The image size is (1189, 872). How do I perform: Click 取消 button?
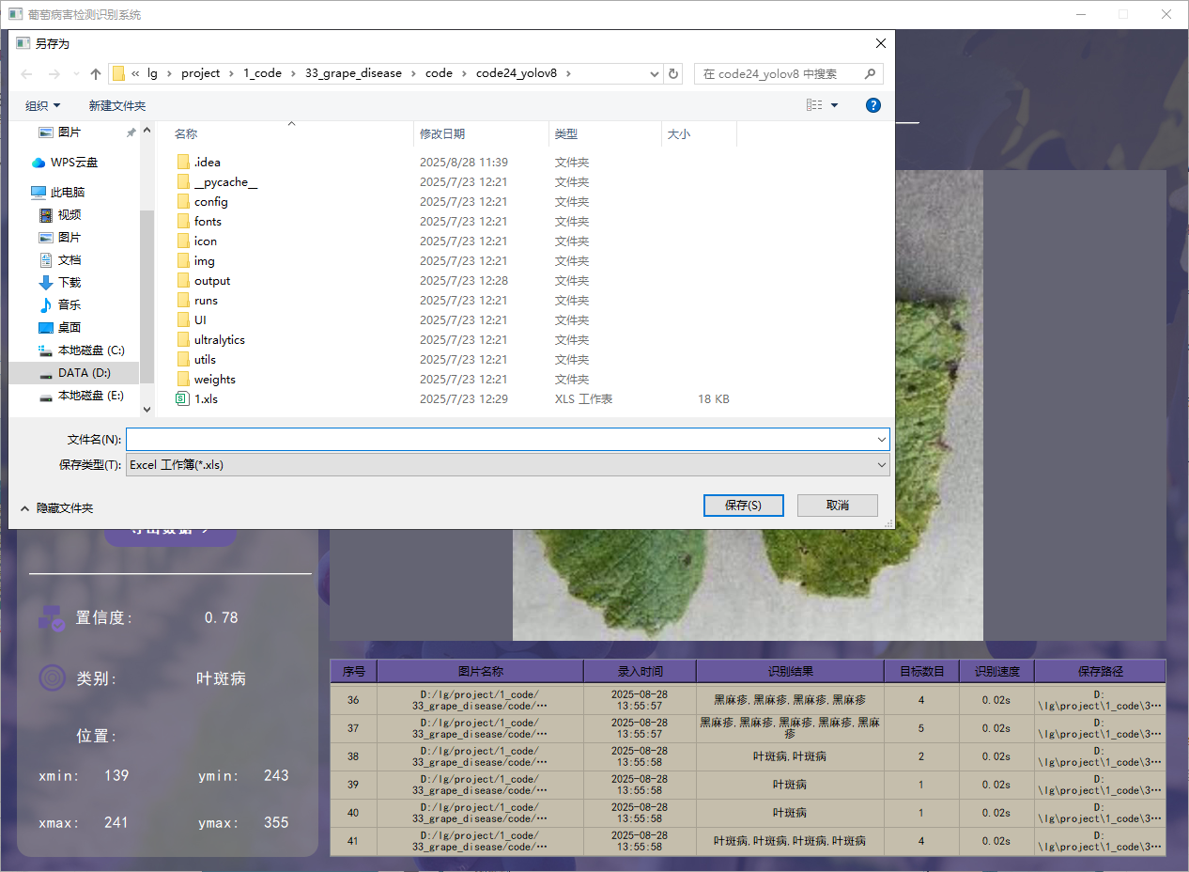(838, 506)
